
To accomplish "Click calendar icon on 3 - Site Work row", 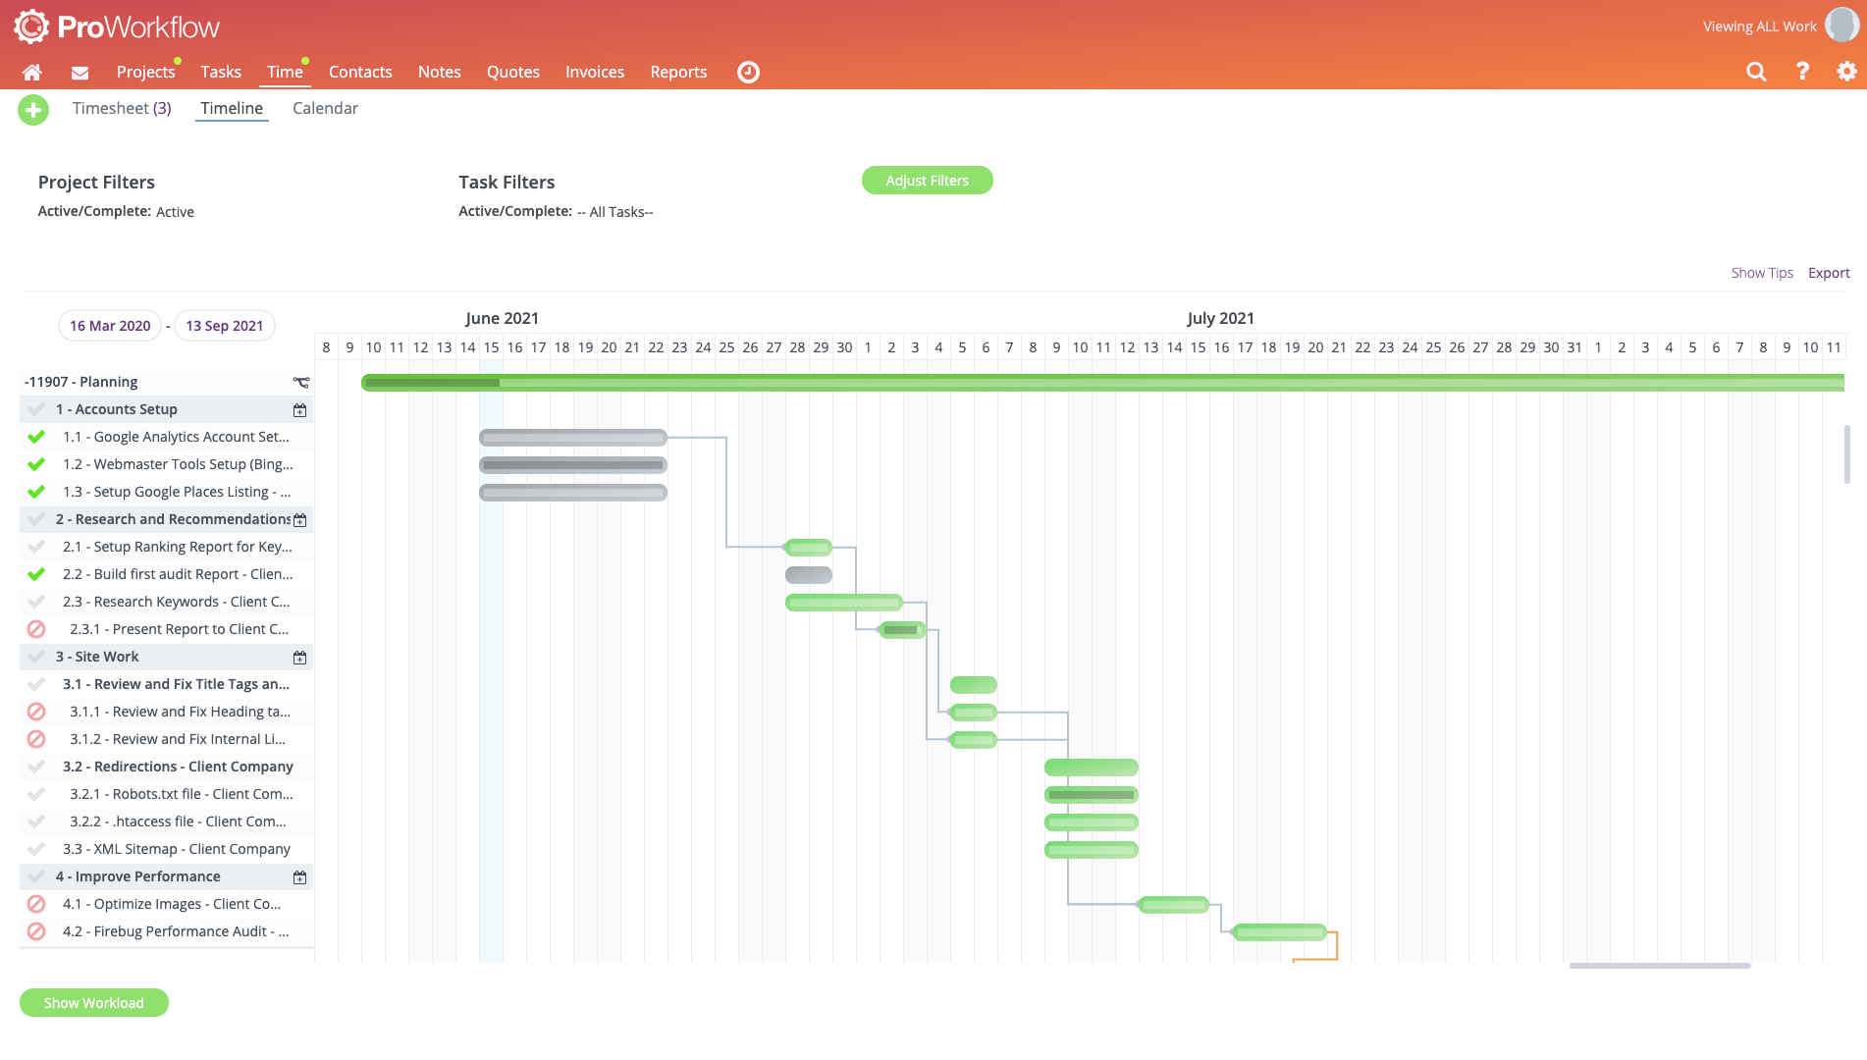I will tap(300, 658).
